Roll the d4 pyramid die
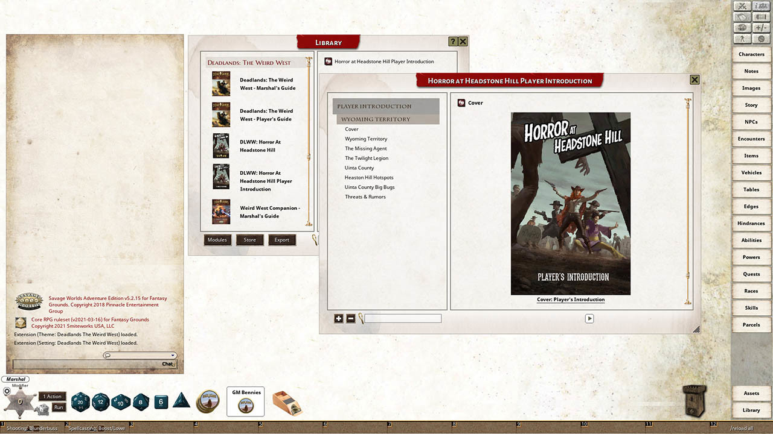Image resolution: width=773 pixels, height=434 pixels. [x=181, y=401]
